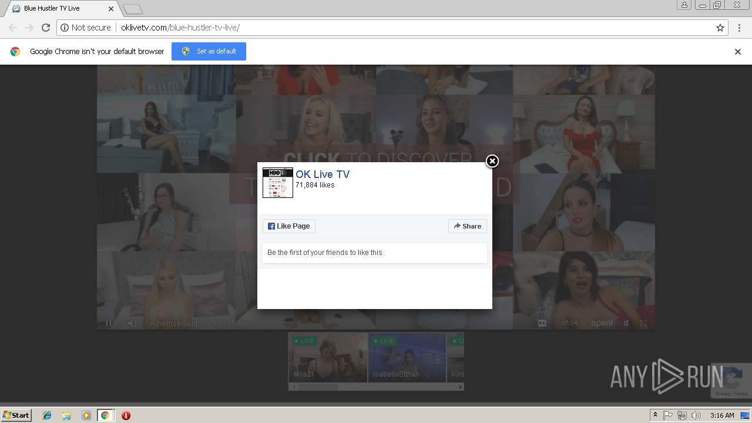Open the OK Live TV page thumbnail
The height and width of the screenshot is (423, 752).
point(278,183)
